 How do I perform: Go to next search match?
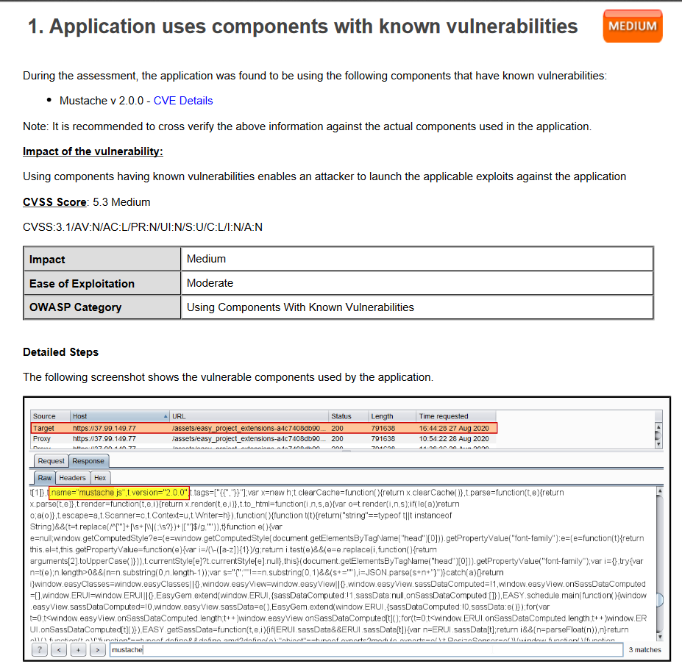[94, 649]
